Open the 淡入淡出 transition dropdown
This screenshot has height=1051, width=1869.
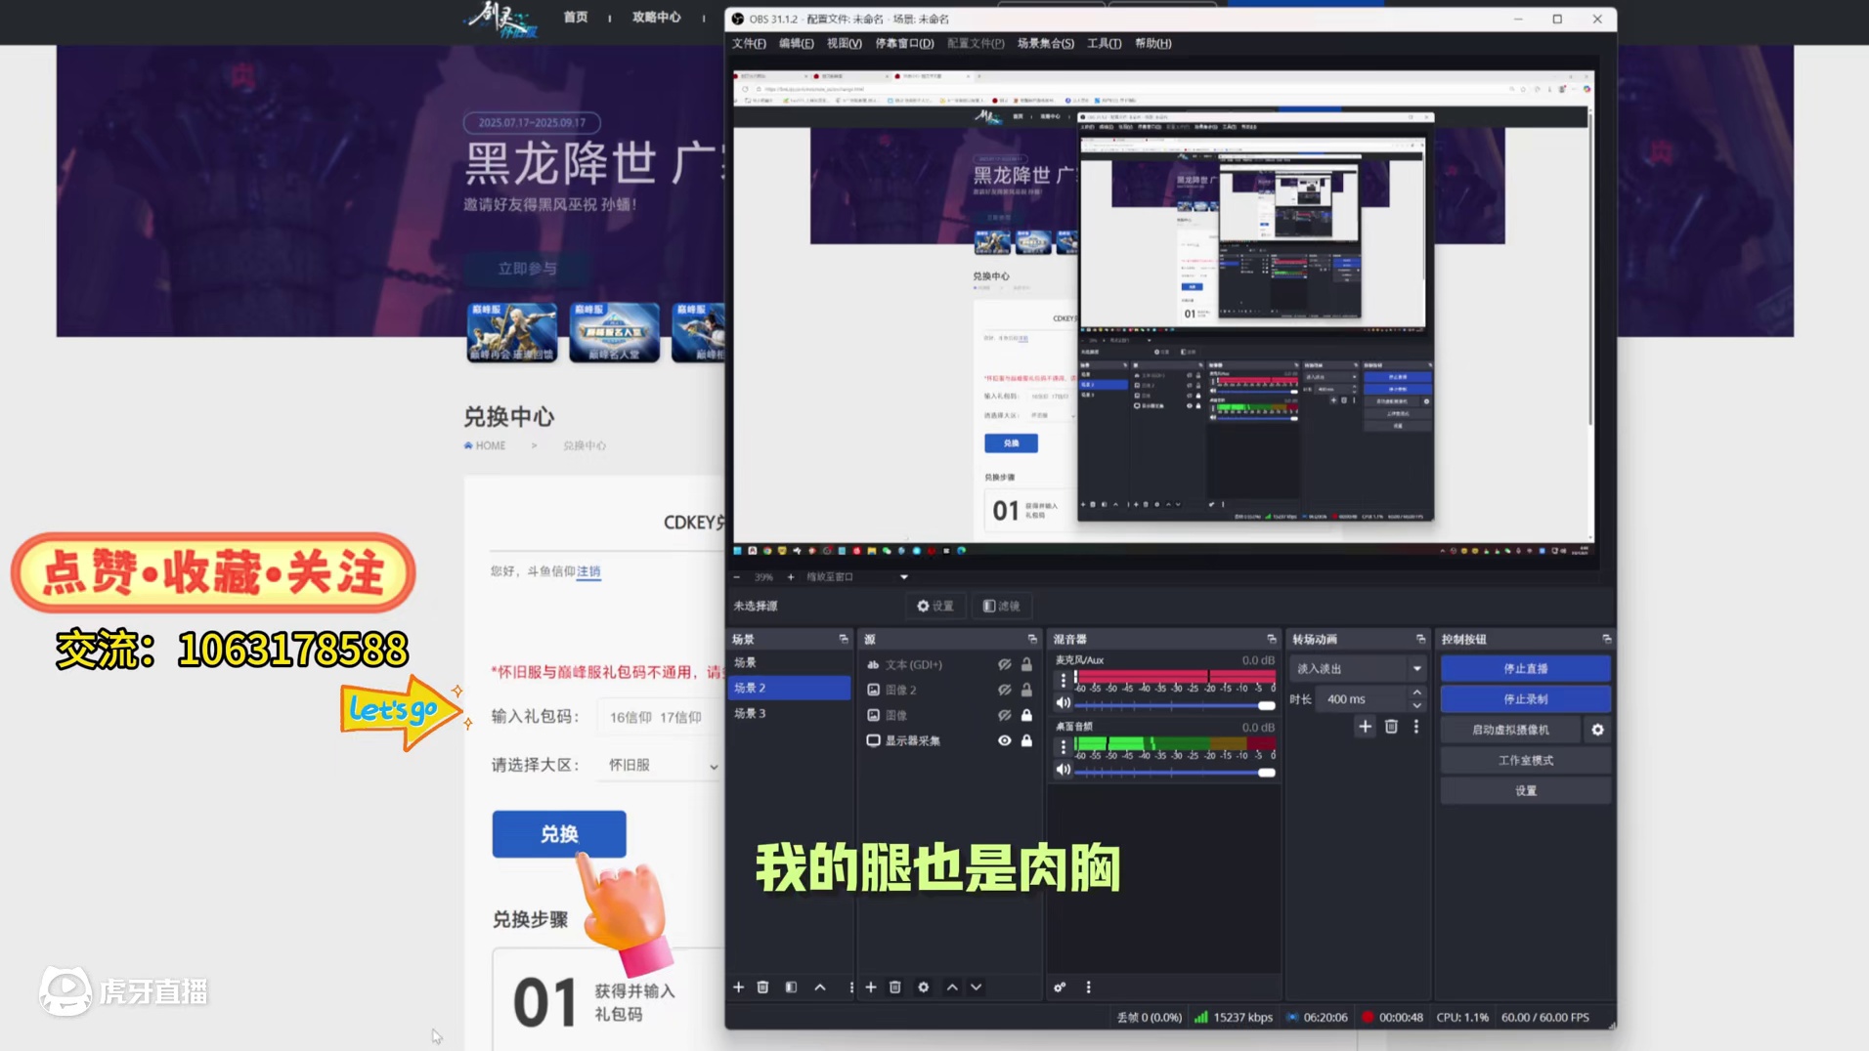coord(1416,668)
